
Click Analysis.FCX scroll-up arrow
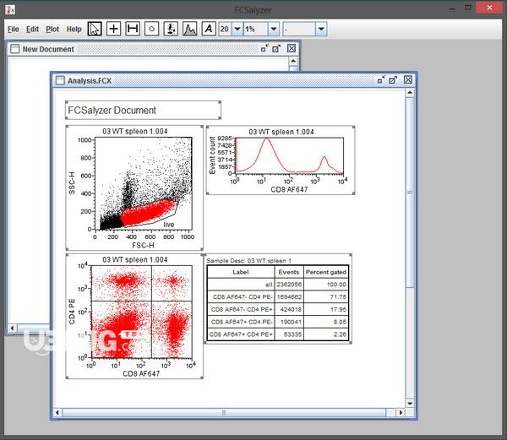pyautogui.click(x=410, y=93)
